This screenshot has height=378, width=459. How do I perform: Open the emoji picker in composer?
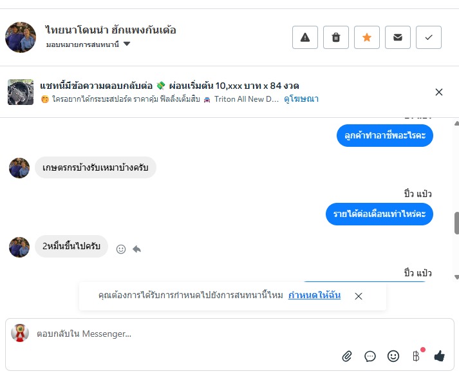pyautogui.click(x=393, y=356)
